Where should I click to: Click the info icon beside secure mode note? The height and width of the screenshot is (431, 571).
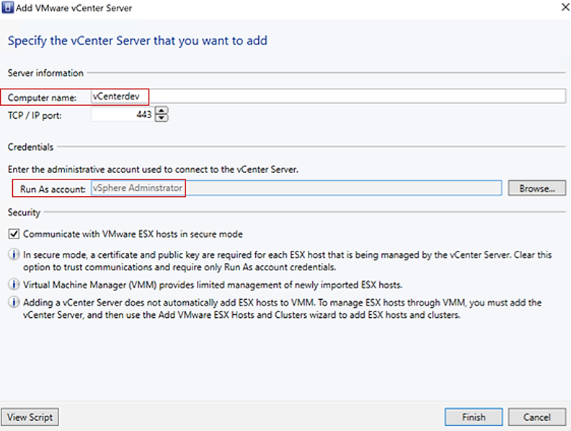pos(14,254)
